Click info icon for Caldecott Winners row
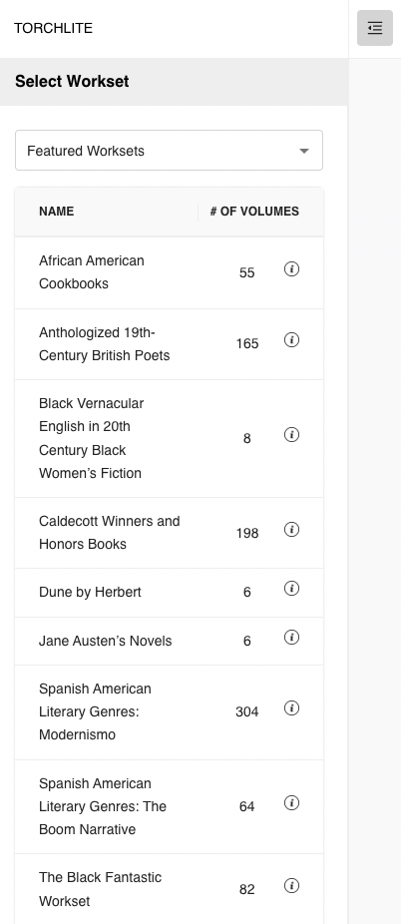Viewport: 401px width, 924px height. tap(291, 530)
